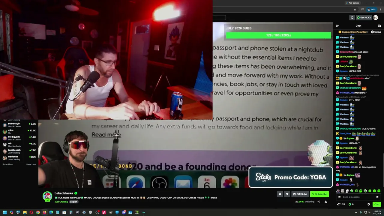Share the stream using the share icon
This screenshot has height=216, width=384.
pos(319,202)
